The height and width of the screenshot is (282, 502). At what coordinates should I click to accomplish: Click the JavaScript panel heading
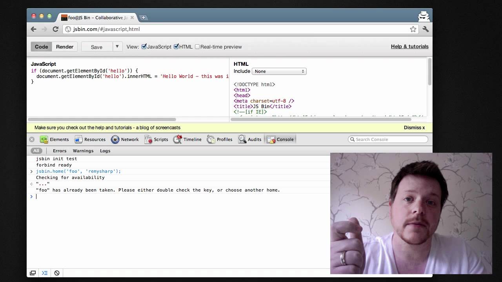[x=44, y=64]
